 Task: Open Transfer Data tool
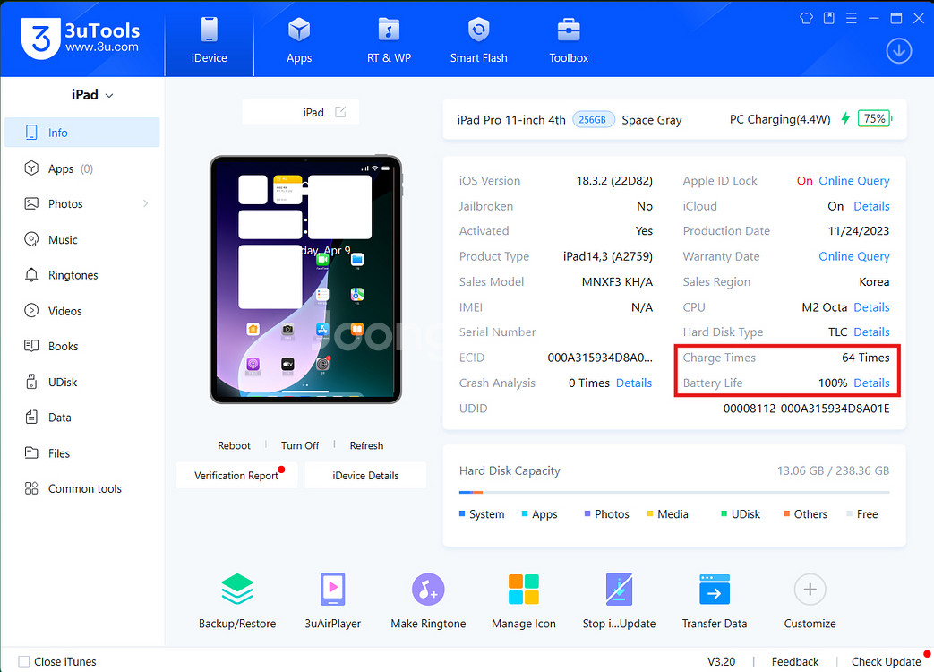[715, 600]
